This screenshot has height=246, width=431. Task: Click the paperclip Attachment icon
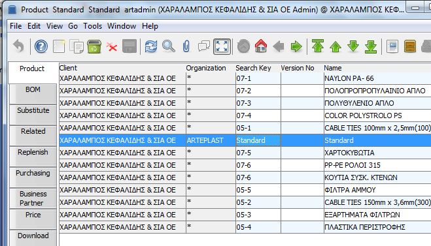pyautogui.click(x=186, y=46)
